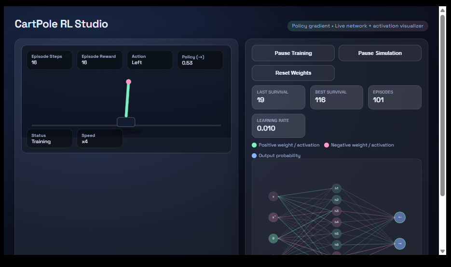Click the cart on the track
This screenshot has height=267, width=451.
(x=126, y=122)
